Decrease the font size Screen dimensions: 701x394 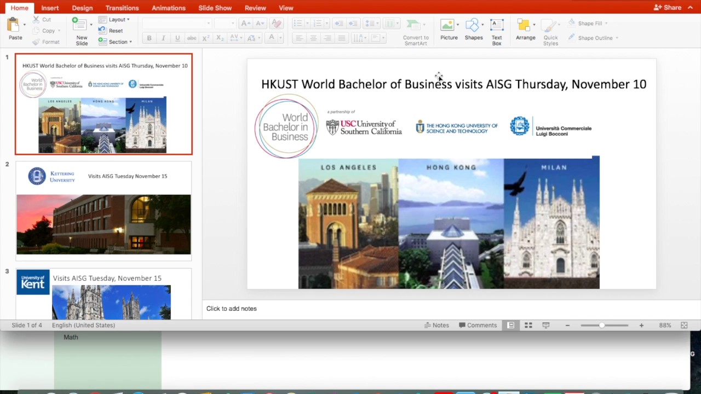tap(260, 24)
